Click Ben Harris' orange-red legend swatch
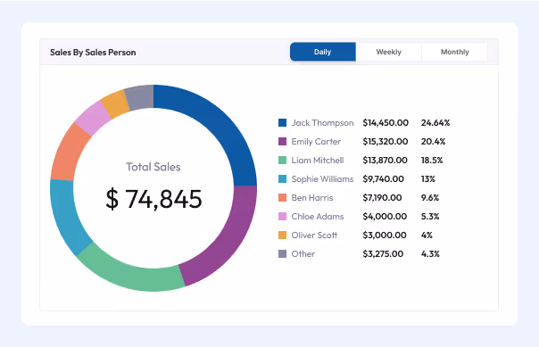 coord(282,197)
